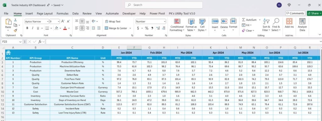Toggle center text alignment
This screenshot has height=121, width=322.
point(82,28)
